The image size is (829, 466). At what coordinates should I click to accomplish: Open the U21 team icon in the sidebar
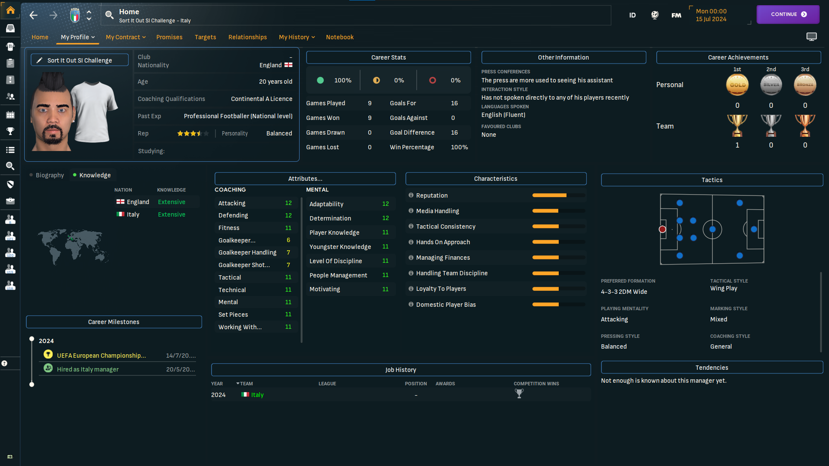[x=10, y=236]
